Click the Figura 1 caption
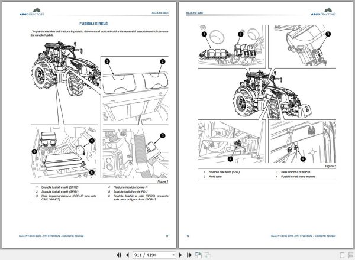The image size is (355, 260). pos(163,181)
